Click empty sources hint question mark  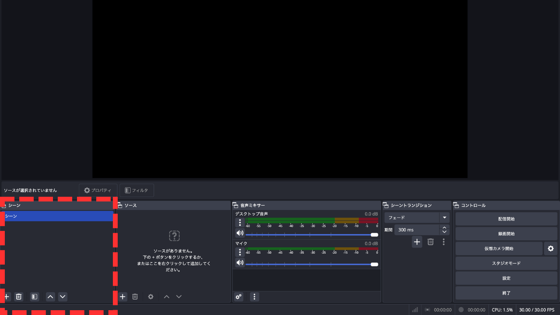tap(174, 236)
